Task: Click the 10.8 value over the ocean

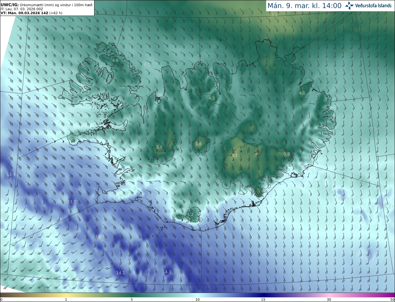Action: click(99, 237)
